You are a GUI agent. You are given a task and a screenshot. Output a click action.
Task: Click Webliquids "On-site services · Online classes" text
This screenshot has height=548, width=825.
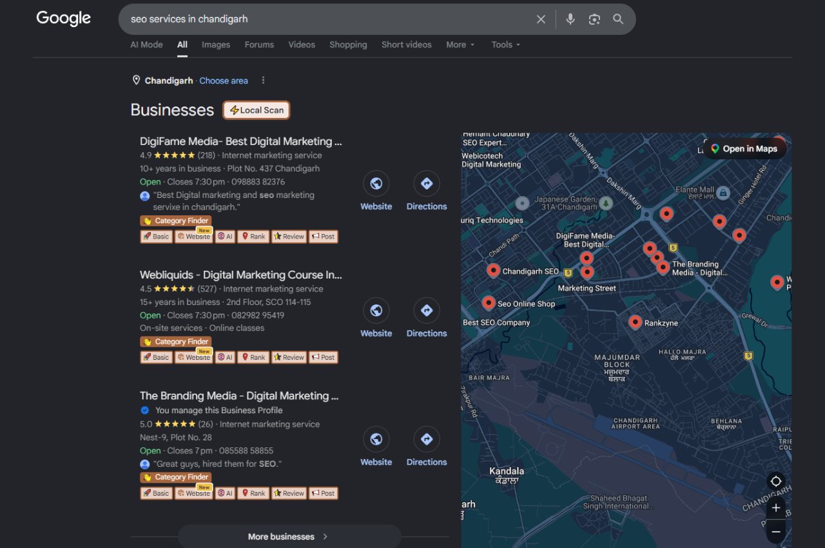tap(202, 328)
